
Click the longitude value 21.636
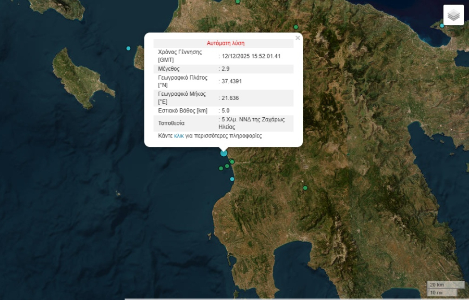230,98
